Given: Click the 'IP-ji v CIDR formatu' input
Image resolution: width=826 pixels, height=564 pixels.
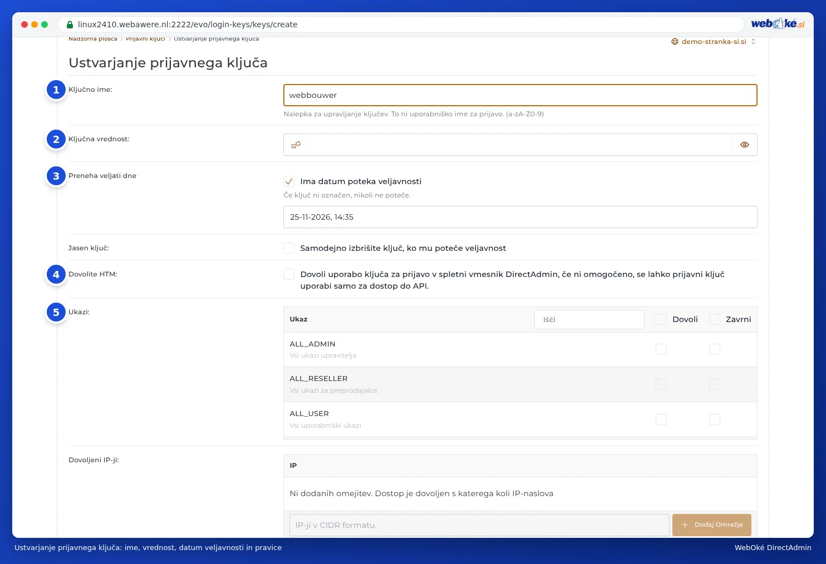Looking at the screenshot, I should point(479,525).
